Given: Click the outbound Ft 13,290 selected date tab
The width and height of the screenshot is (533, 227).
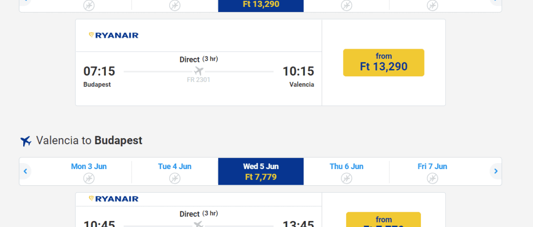Looking at the screenshot, I should (x=261, y=6).
